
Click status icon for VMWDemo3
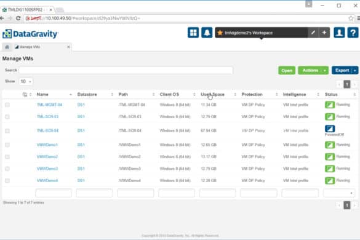[x=330, y=169]
